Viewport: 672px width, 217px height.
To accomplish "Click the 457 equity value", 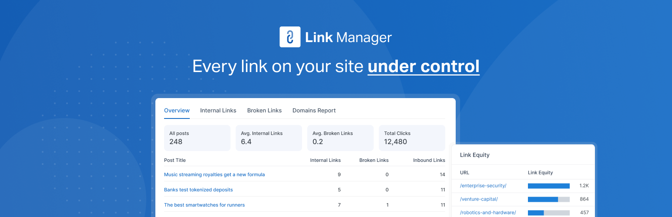I will [585, 213].
